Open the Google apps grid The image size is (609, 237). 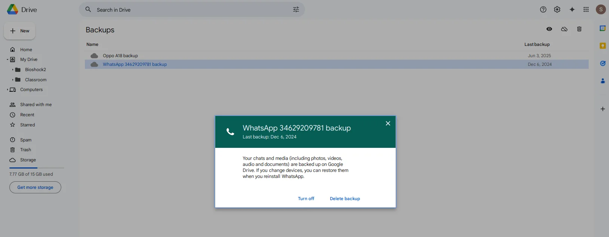pos(586,10)
